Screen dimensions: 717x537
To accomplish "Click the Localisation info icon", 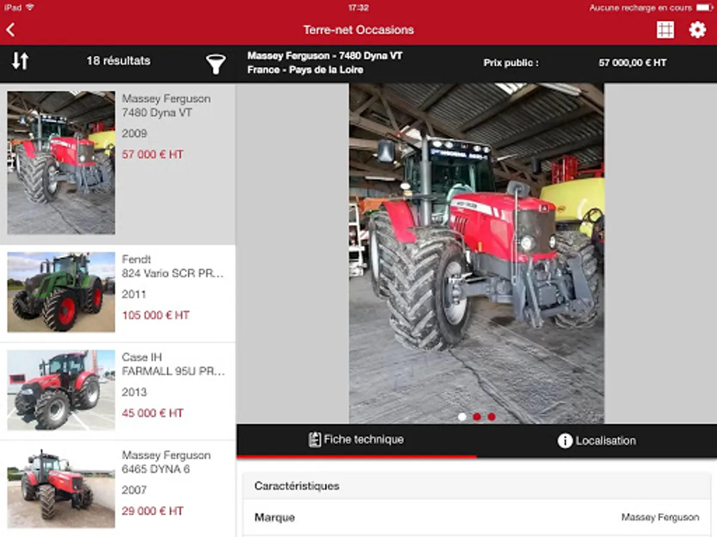I will tap(565, 441).
